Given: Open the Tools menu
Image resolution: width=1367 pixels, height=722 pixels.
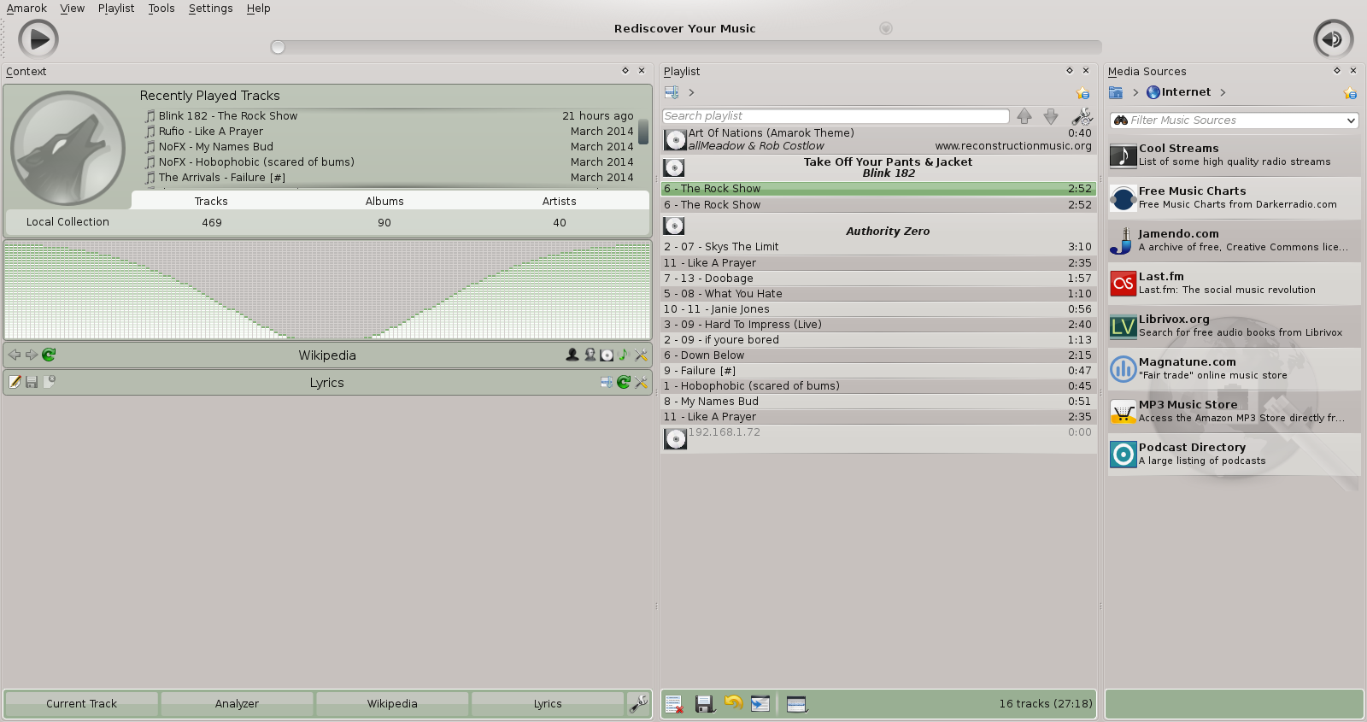Looking at the screenshot, I should pyautogui.click(x=161, y=9).
